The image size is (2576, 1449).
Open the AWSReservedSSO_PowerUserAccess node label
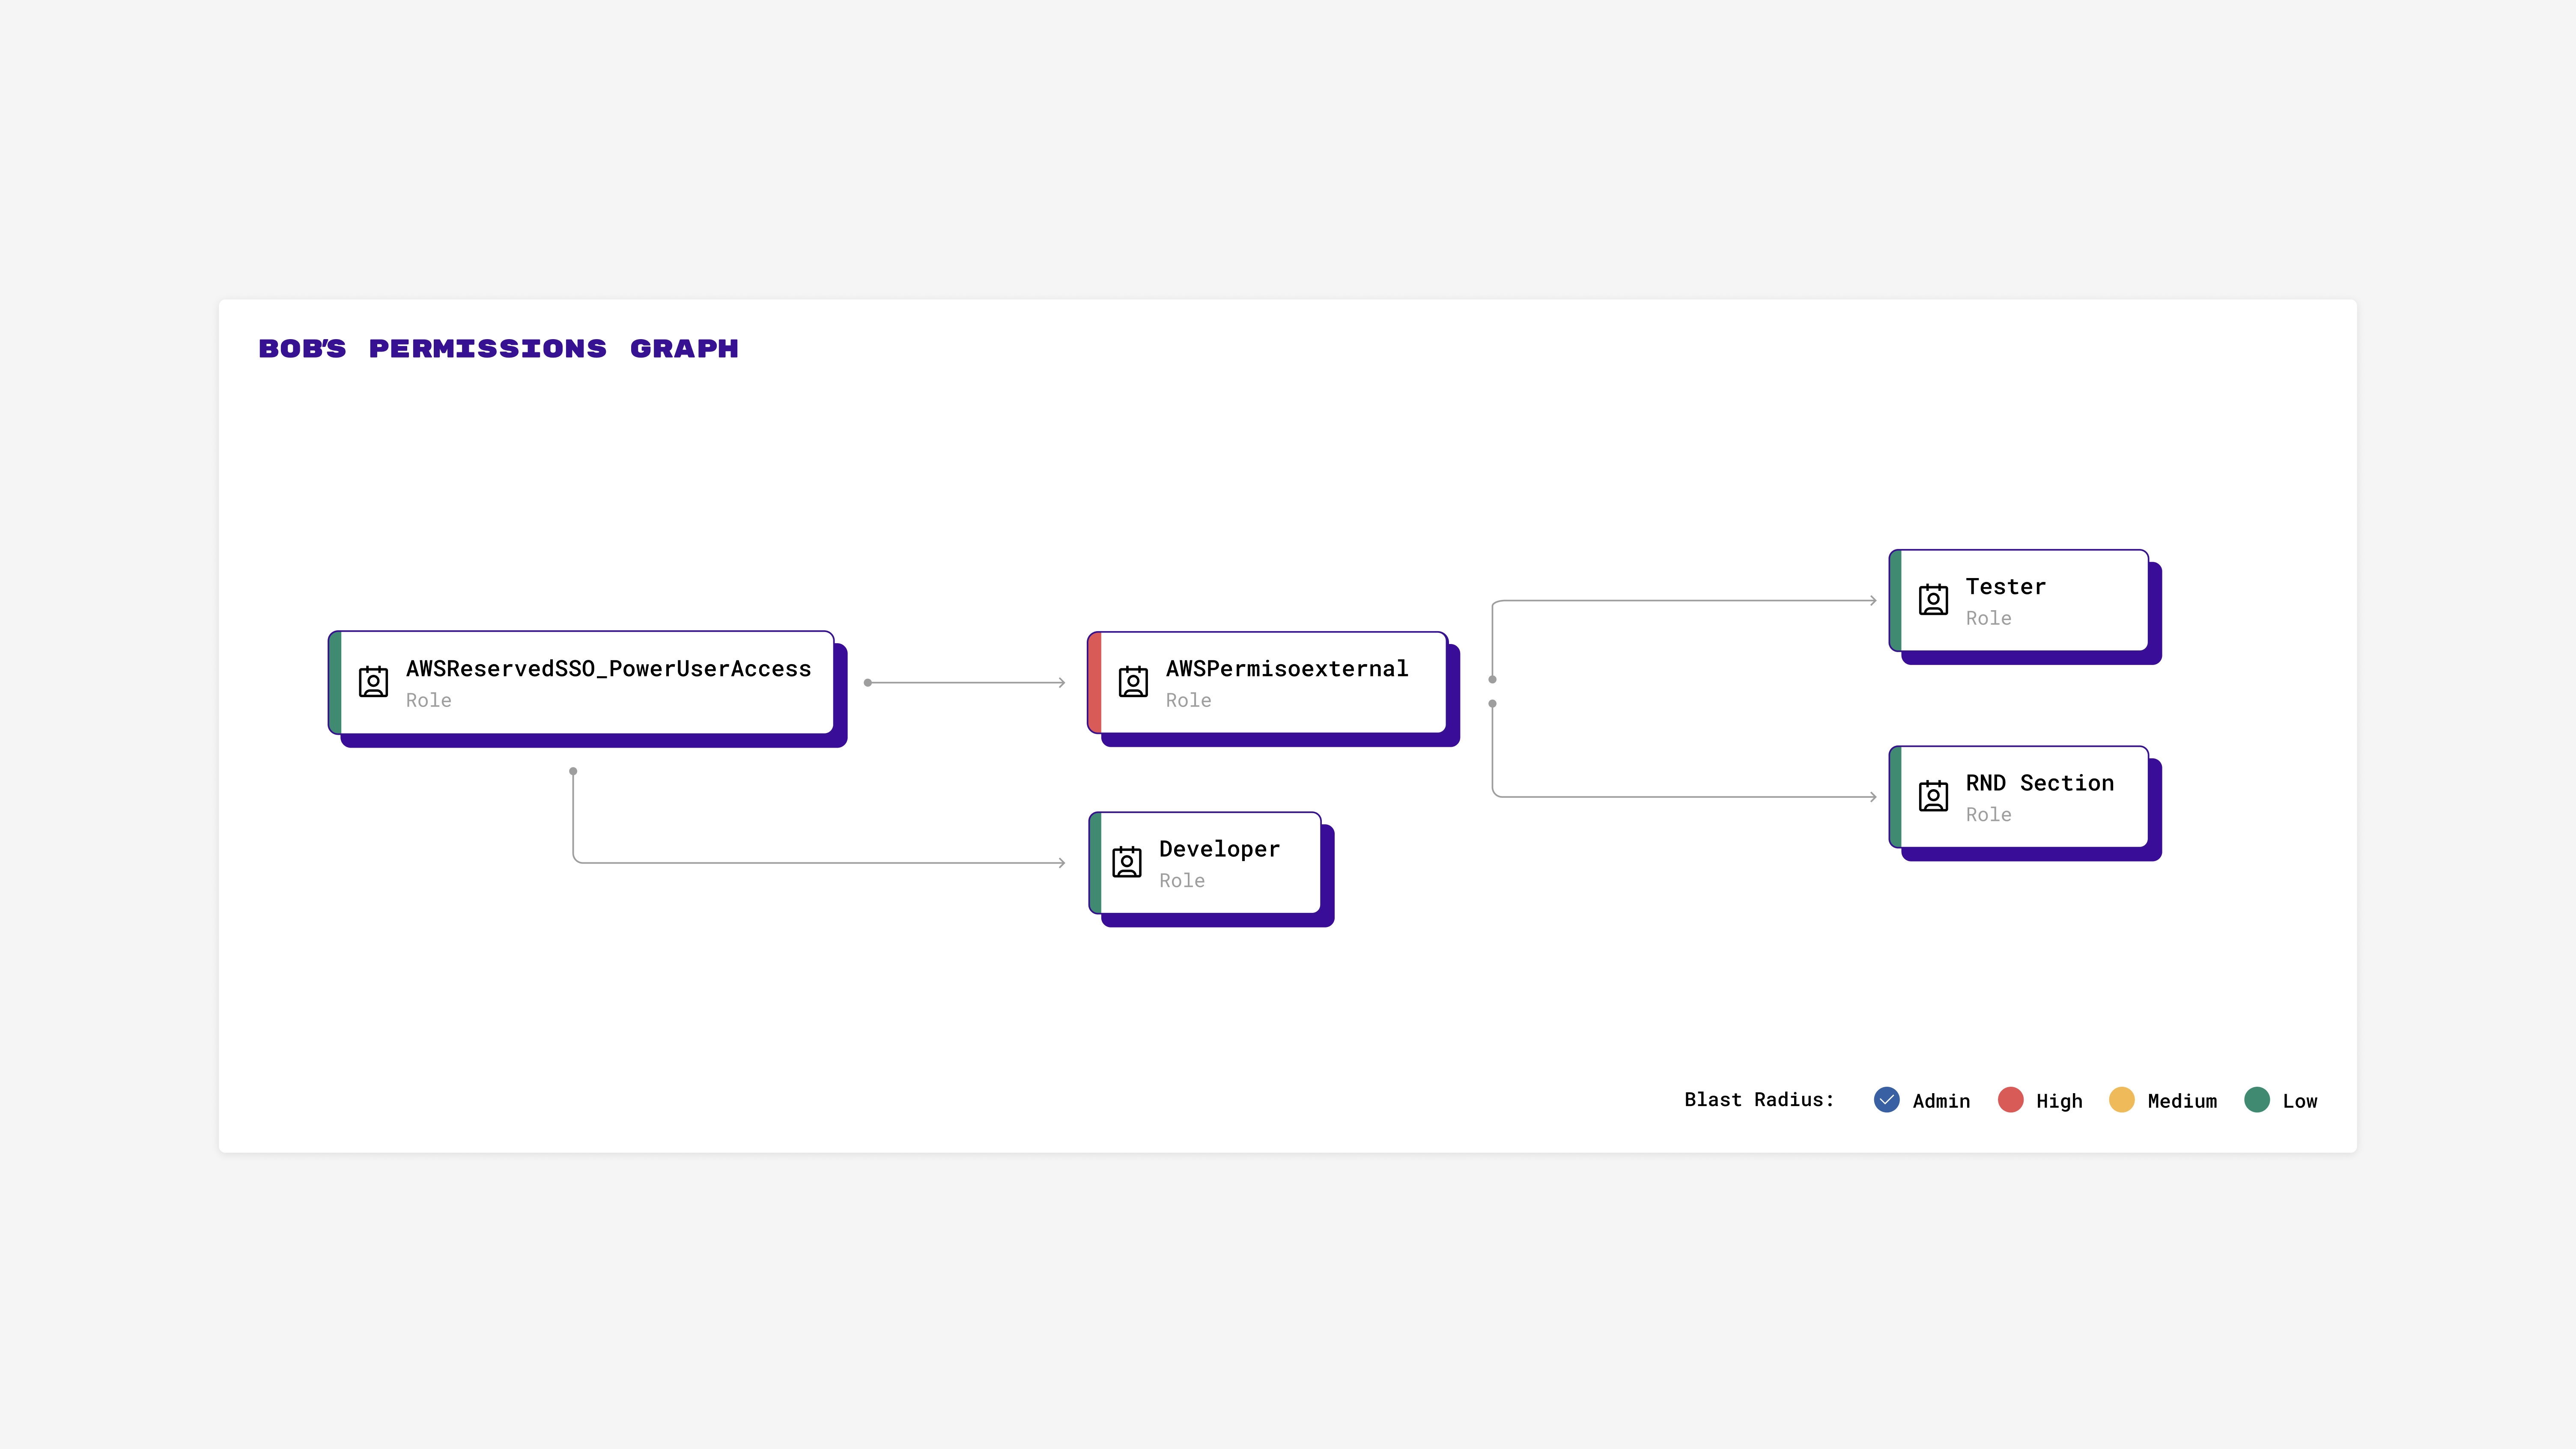pos(608,669)
